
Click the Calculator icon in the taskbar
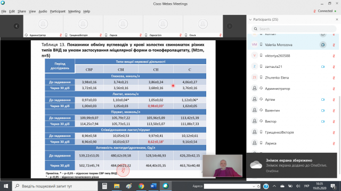pos(104,186)
